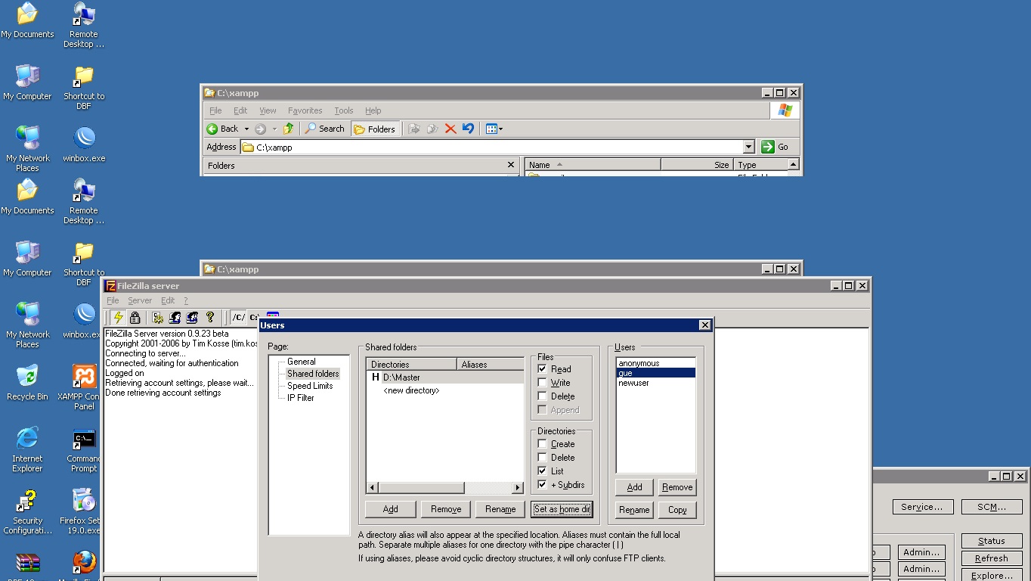Click the Move To icon in explorer toolbar
The image size is (1031, 581).
[414, 129]
